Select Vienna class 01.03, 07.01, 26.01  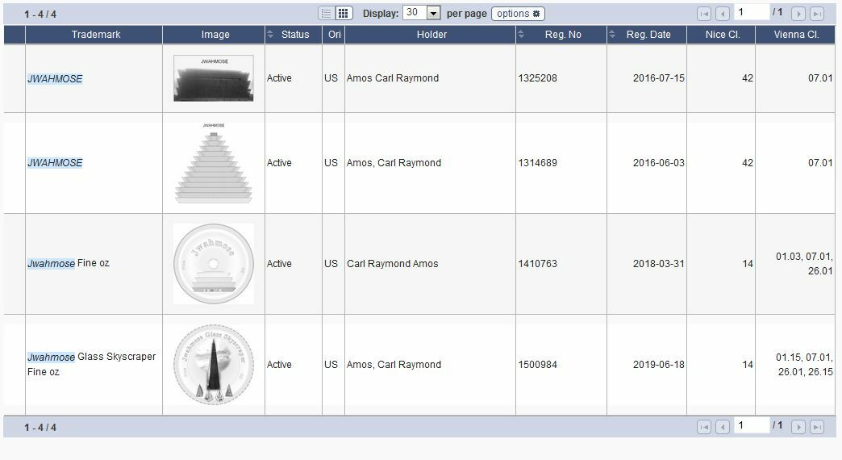[804, 263]
